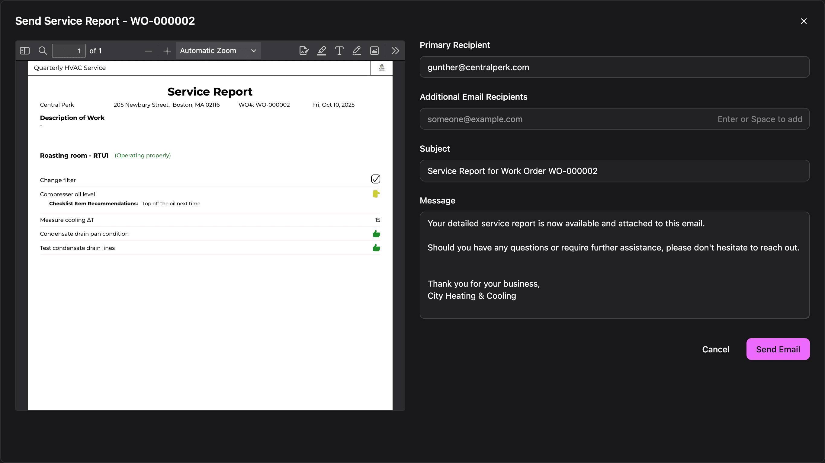Click the Change filter checkbox in report

point(375,179)
